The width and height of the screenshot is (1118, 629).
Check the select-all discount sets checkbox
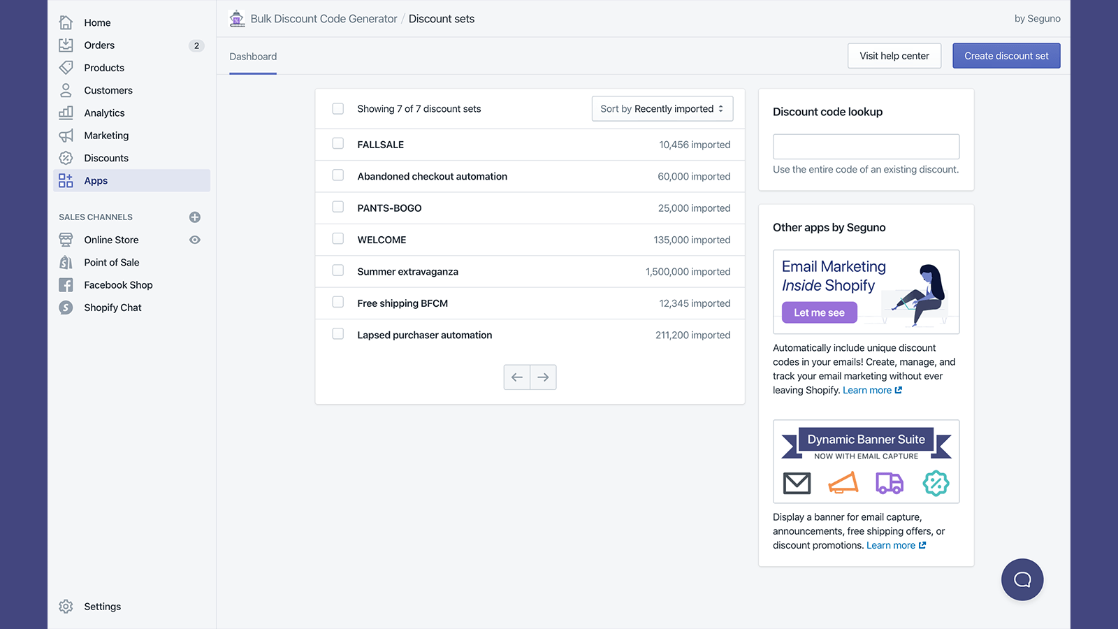pyautogui.click(x=338, y=108)
